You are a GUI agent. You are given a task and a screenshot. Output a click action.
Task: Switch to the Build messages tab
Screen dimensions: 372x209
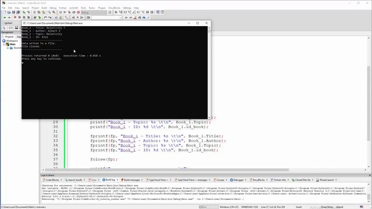132,180
